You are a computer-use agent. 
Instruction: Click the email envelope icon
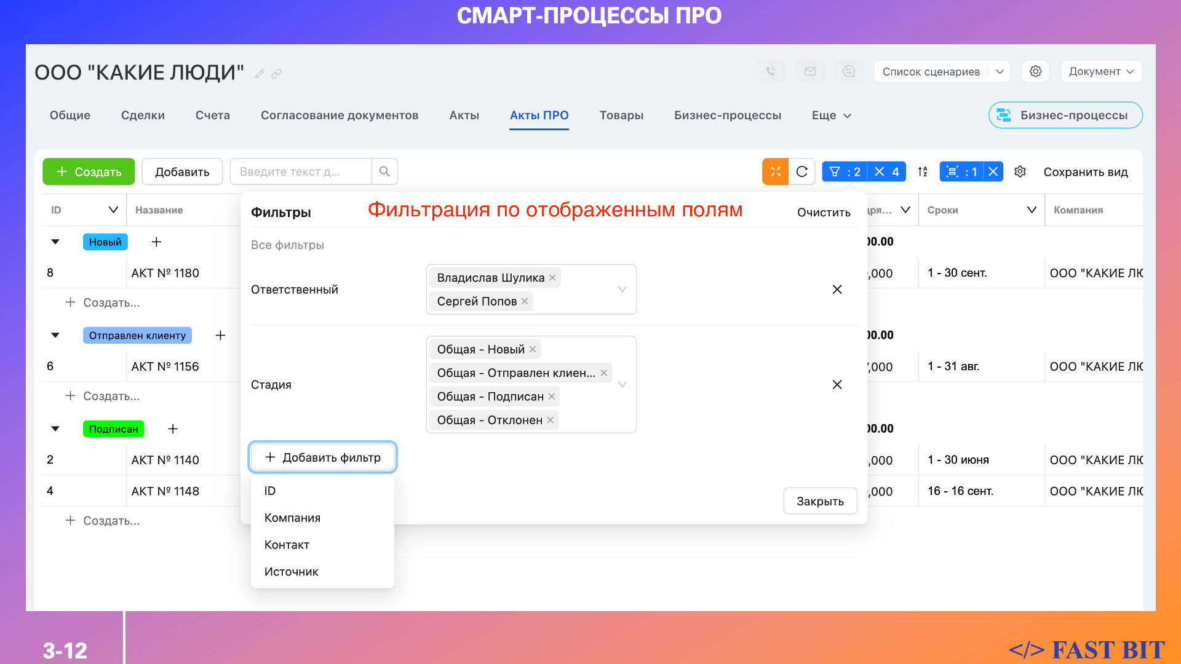pyautogui.click(x=810, y=71)
